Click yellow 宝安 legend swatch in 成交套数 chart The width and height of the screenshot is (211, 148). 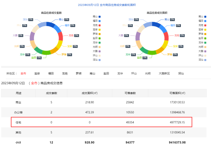99,29
